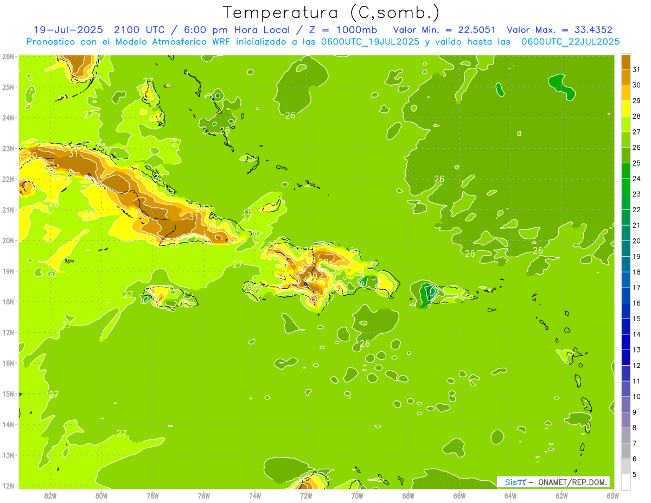Click the 29 label on the color scale

tap(636, 101)
